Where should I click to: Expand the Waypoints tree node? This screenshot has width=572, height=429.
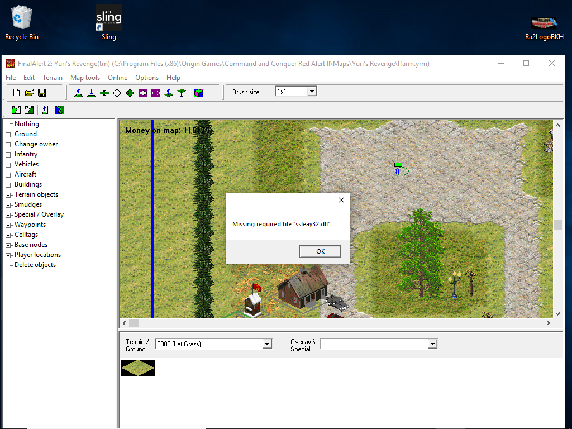[x=8, y=225]
